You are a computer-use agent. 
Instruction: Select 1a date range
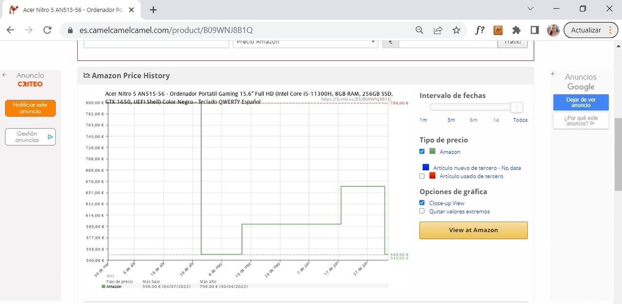click(x=496, y=120)
